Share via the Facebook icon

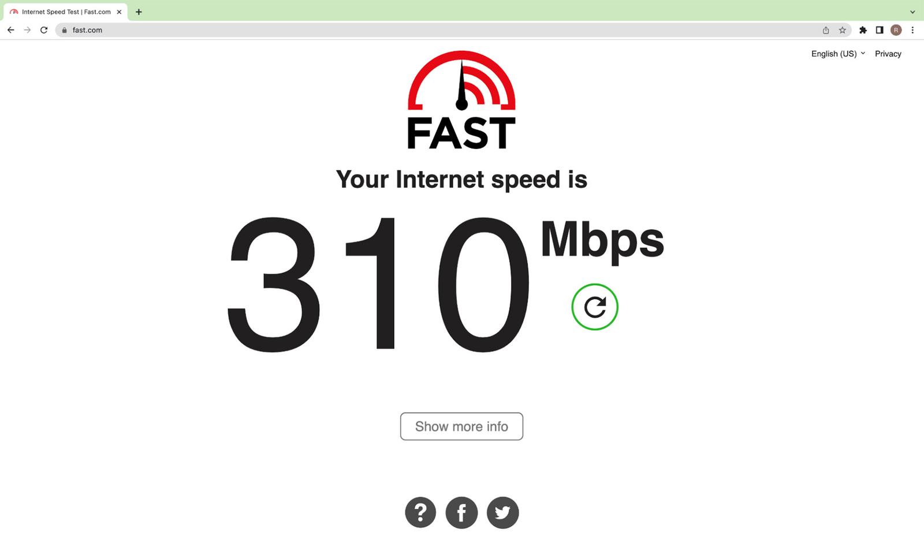point(461,512)
